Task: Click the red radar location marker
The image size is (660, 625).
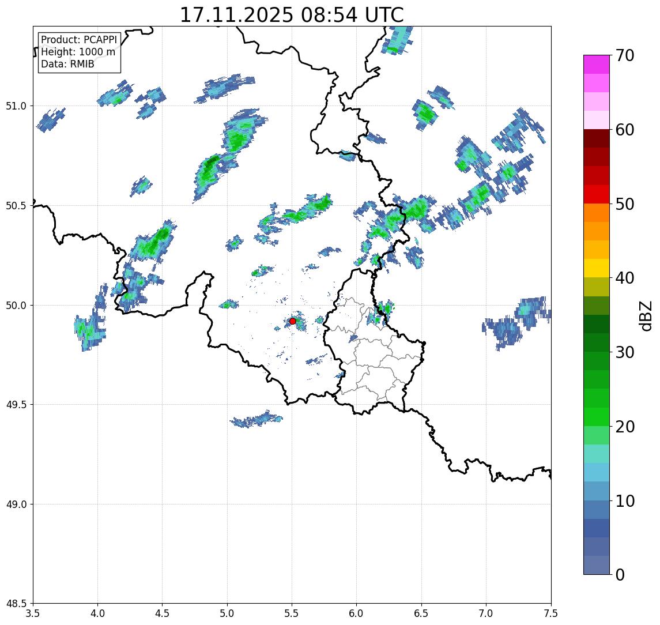Action: [293, 321]
